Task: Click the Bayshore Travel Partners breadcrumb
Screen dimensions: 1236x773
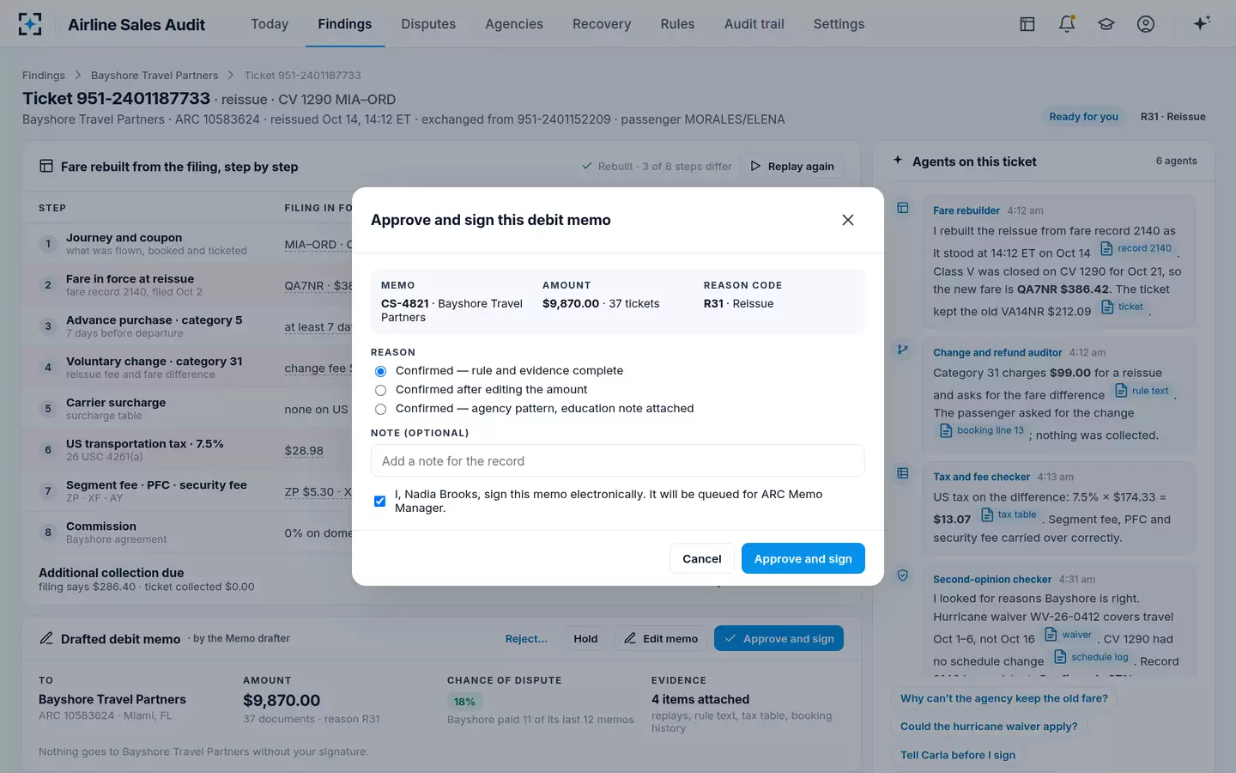Action: click(x=154, y=76)
